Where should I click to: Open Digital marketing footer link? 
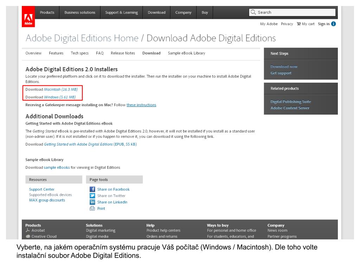click(101, 230)
